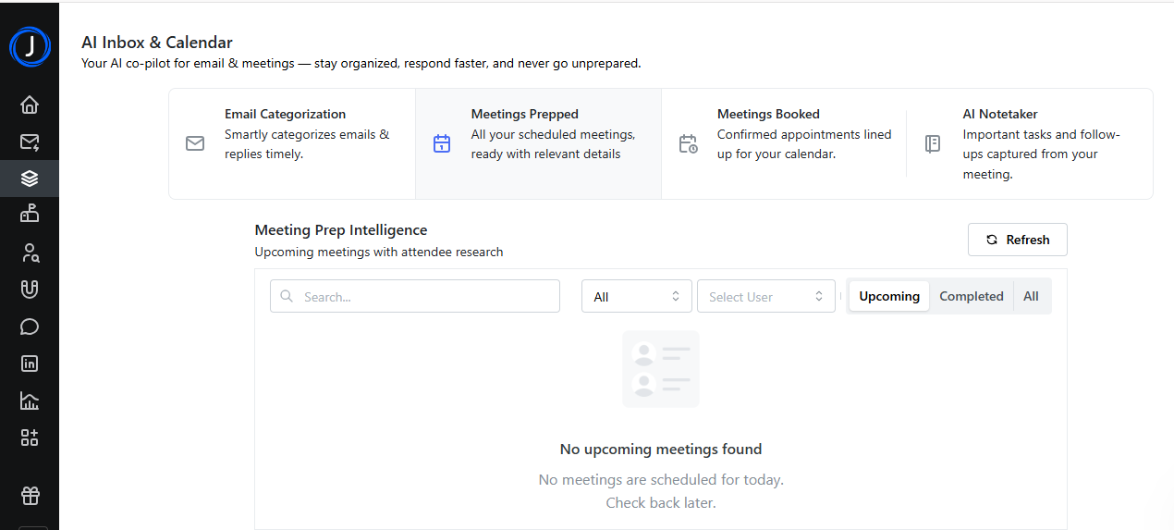The height and width of the screenshot is (530, 1174).
Task: Open the mailbox icon in sidebar
Action: click(30, 214)
